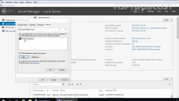Click the File and Storage sidebar icon

3,31
